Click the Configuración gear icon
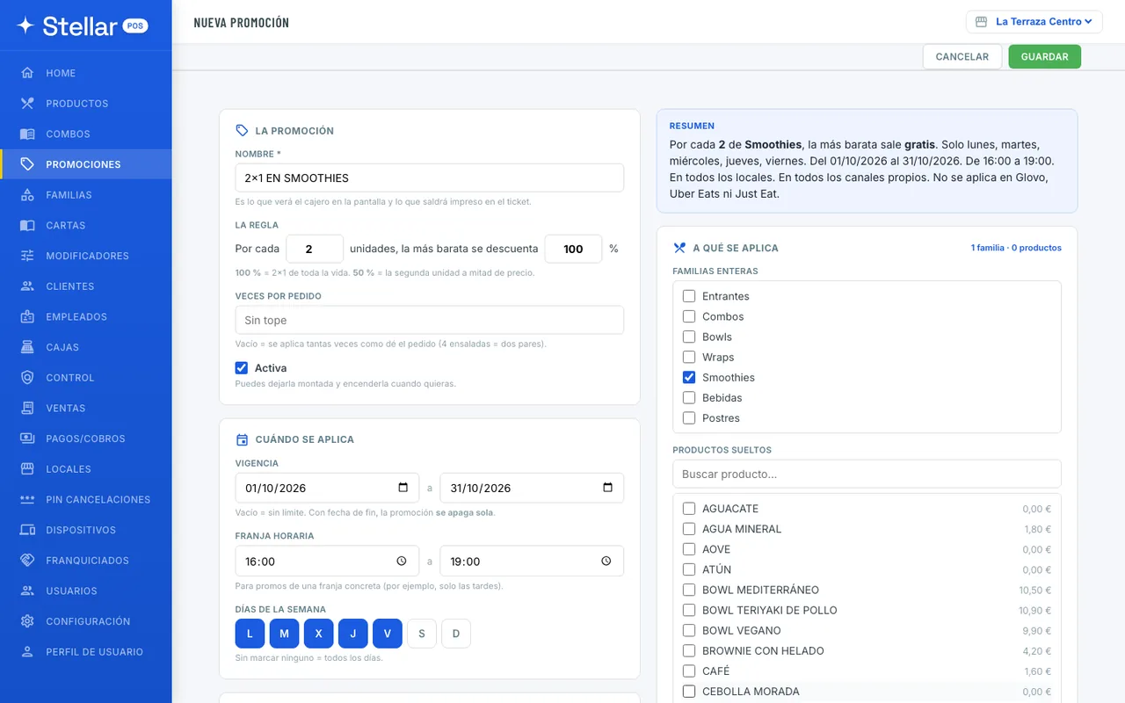 [27, 621]
